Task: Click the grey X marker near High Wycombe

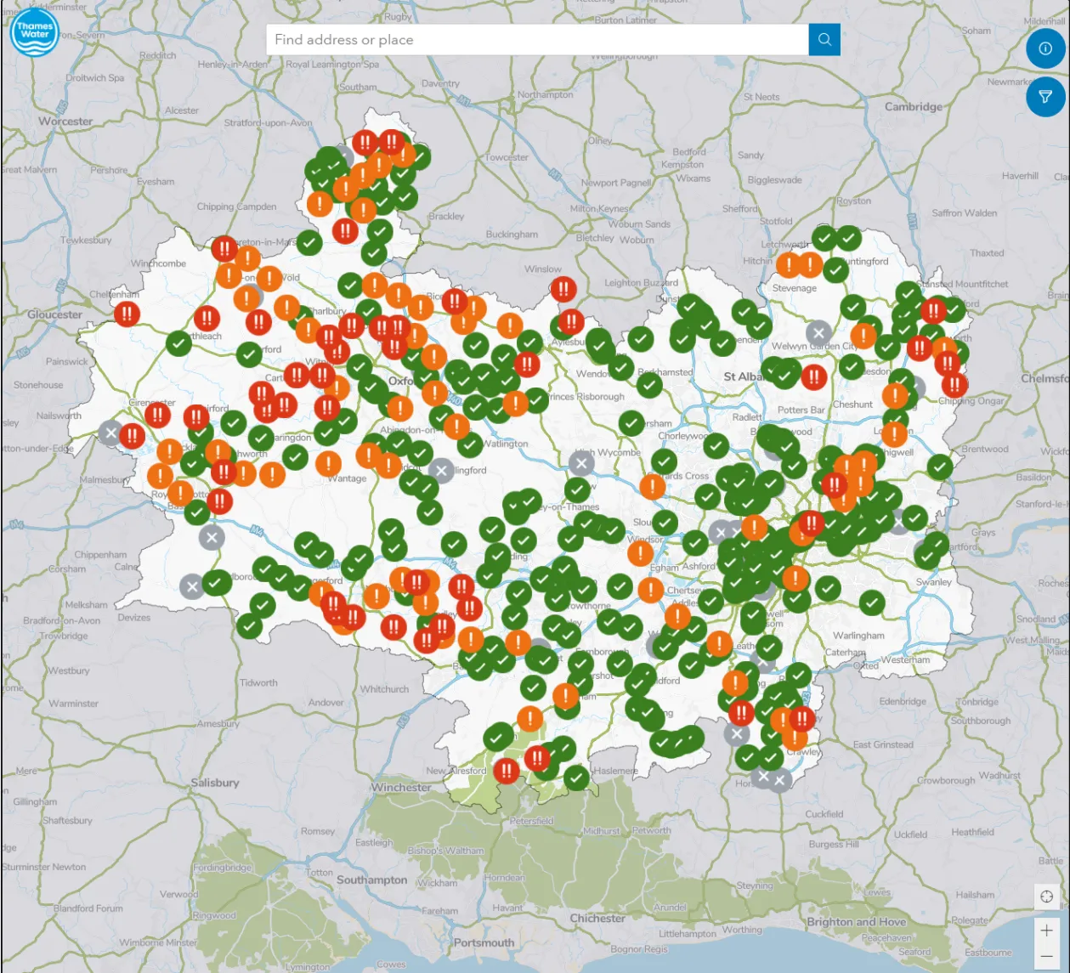Action: click(581, 463)
